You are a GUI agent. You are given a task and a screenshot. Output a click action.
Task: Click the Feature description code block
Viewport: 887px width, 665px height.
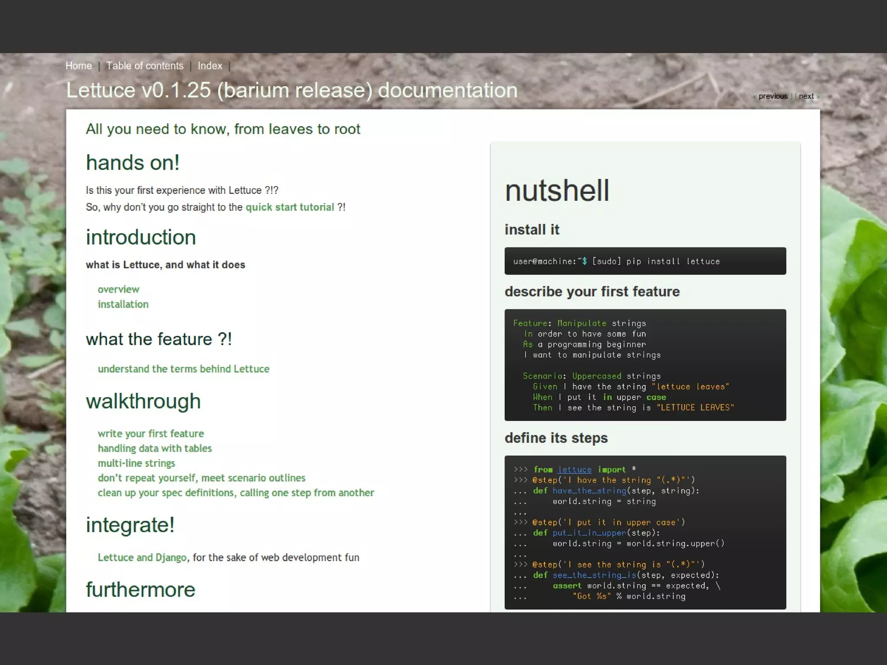(645, 365)
